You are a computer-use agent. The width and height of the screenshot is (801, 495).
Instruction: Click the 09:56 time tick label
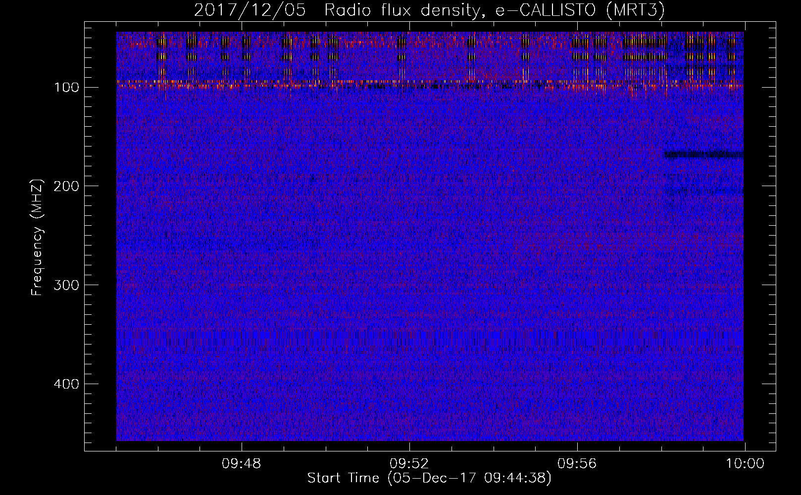pyautogui.click(x=577, y=464)
